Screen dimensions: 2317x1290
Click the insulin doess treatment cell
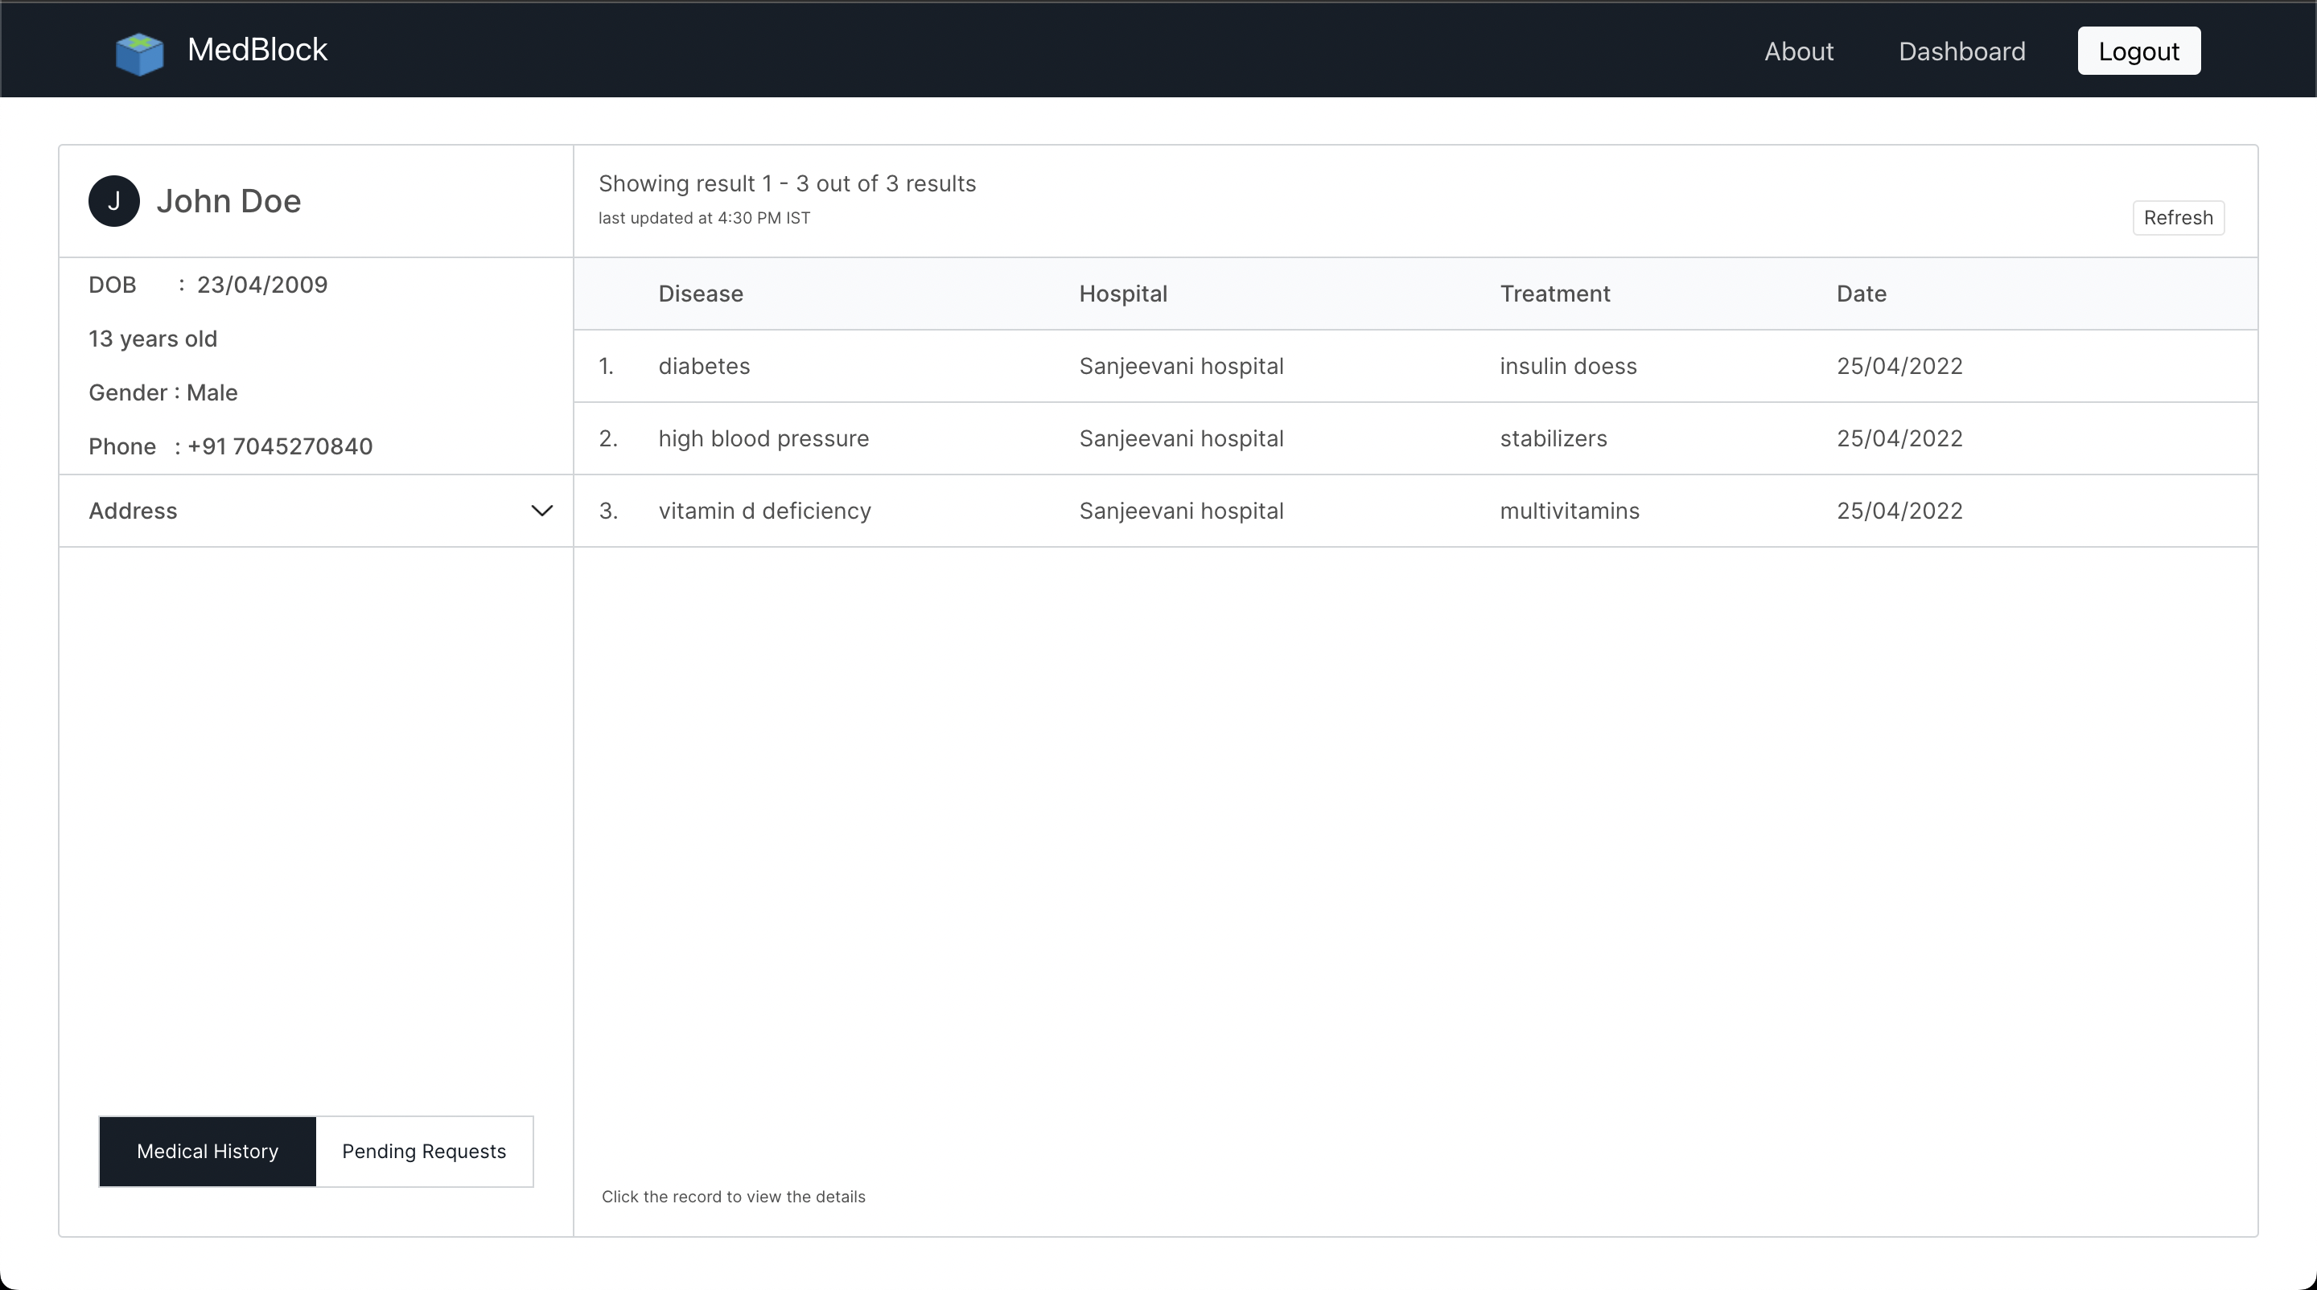1568,366
